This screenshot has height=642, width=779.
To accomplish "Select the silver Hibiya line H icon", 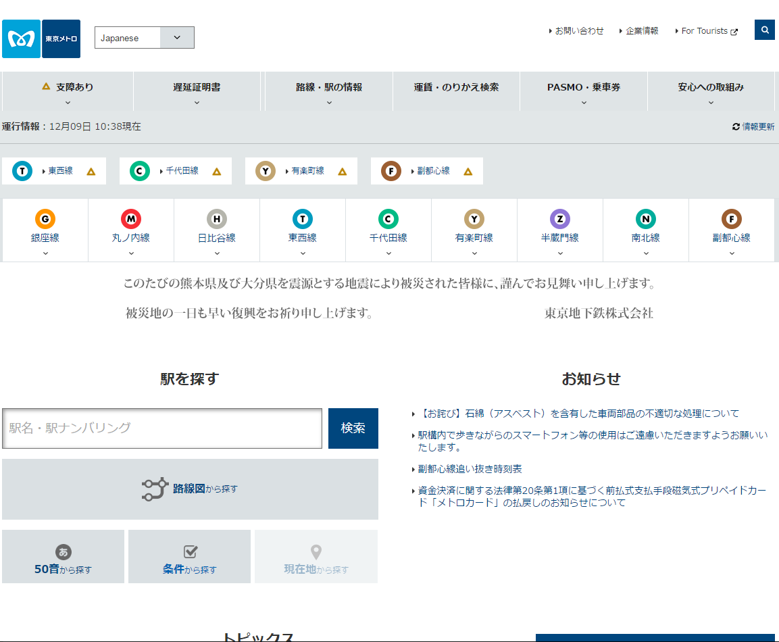I will [217, 219].
